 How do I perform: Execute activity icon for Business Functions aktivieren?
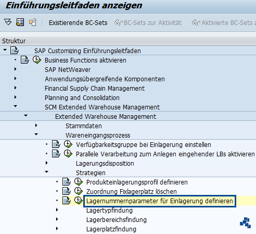(37, 60)
